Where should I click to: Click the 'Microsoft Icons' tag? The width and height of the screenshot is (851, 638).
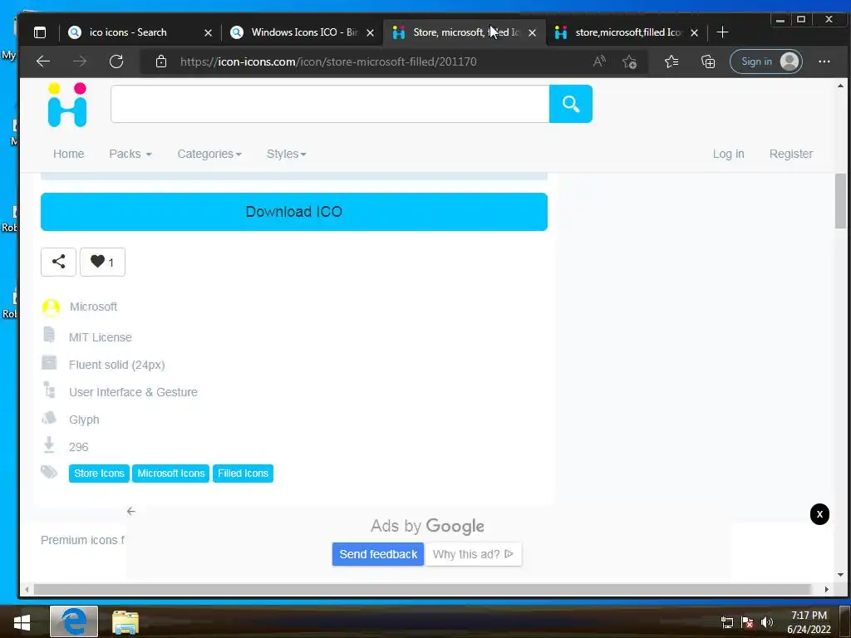point(171,473)
